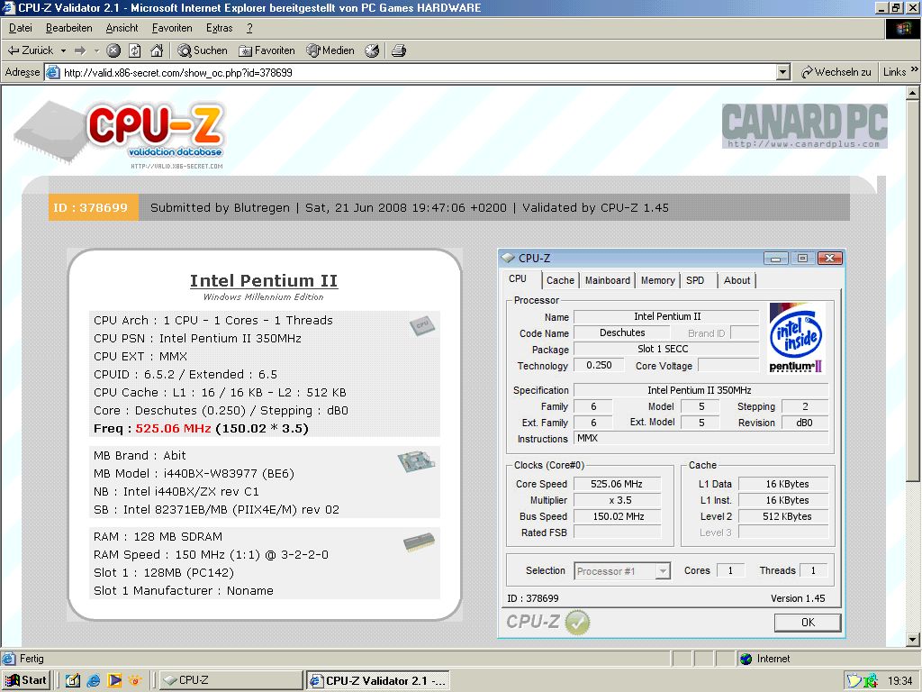Click the Zurück back arrow button
This screenshot has height=692, width=922.
[x=30, y=50]
